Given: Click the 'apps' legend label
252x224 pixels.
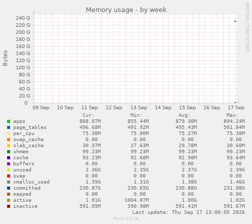Looking at the screenshot, I should (19, 121).
